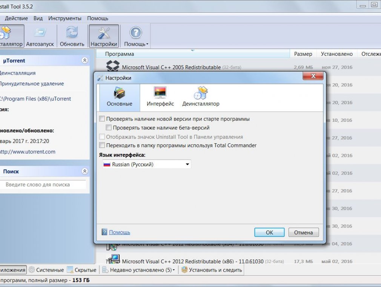Open the Действие menu
Viewport: 381px width, 287px height.
(16, 18)
